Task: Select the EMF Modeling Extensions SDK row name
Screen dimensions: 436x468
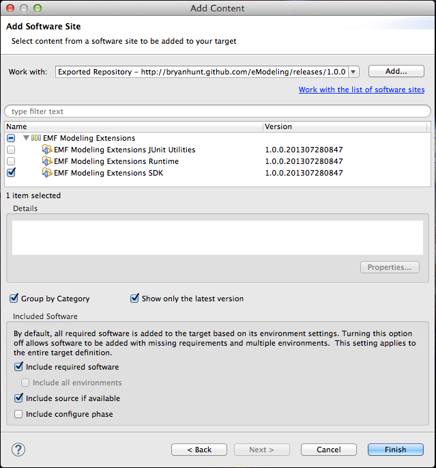Action: (108, 173)
